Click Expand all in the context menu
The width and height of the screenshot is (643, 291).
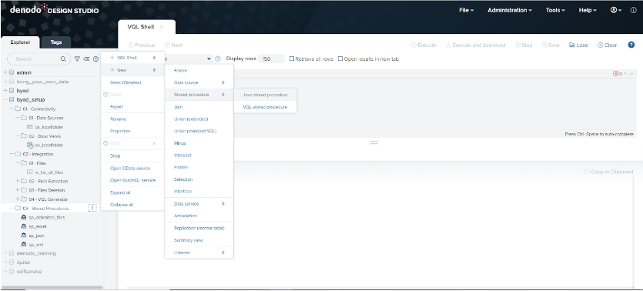[x=132, y=192]
